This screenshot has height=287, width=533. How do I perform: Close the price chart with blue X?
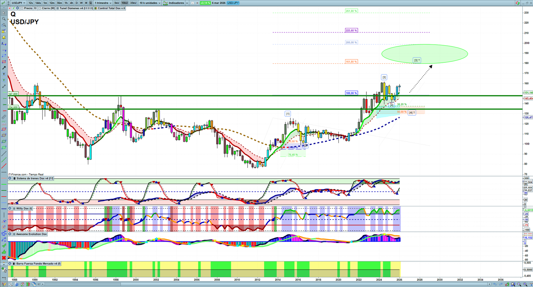coord(18,8)
